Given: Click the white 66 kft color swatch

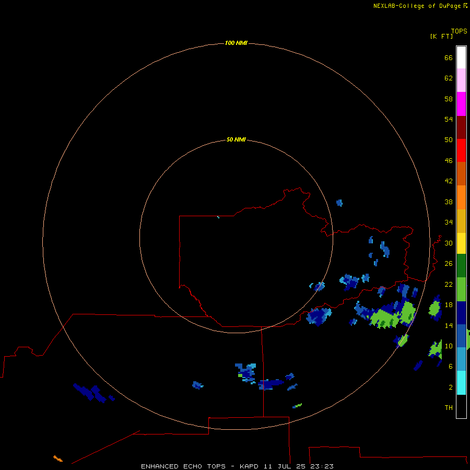Looking at the screenshot, I should click(x=461, y=57).
